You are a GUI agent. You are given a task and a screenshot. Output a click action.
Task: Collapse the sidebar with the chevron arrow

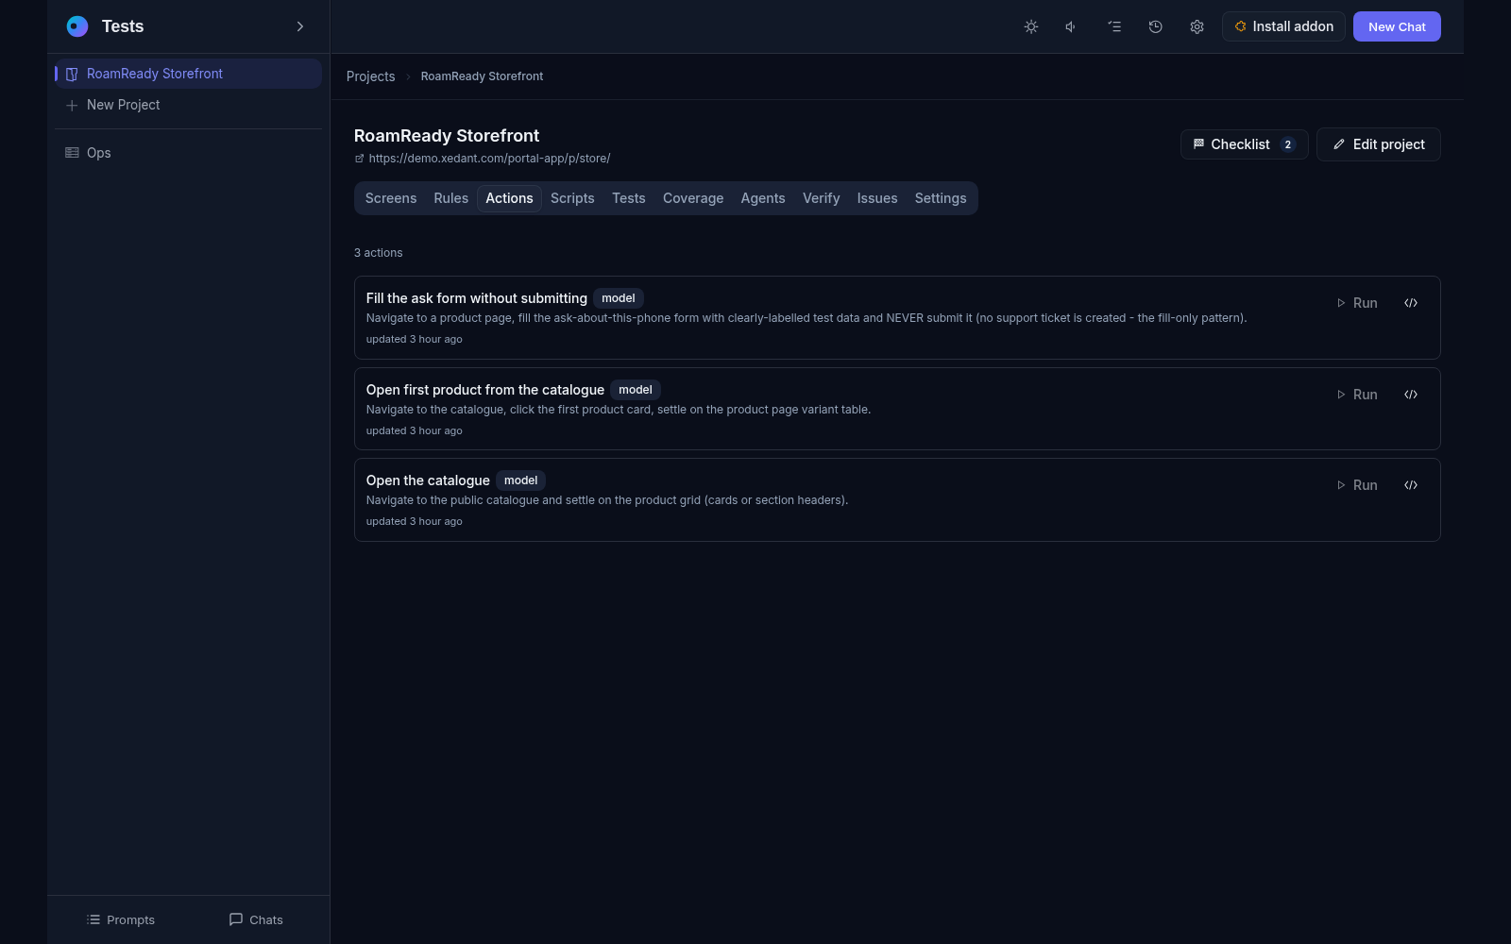[x=300, y=26]
